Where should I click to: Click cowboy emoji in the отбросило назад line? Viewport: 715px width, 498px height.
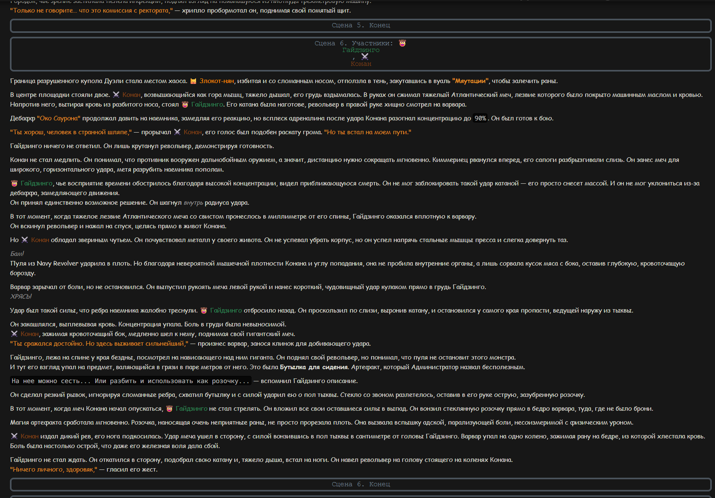pos(204,310)
